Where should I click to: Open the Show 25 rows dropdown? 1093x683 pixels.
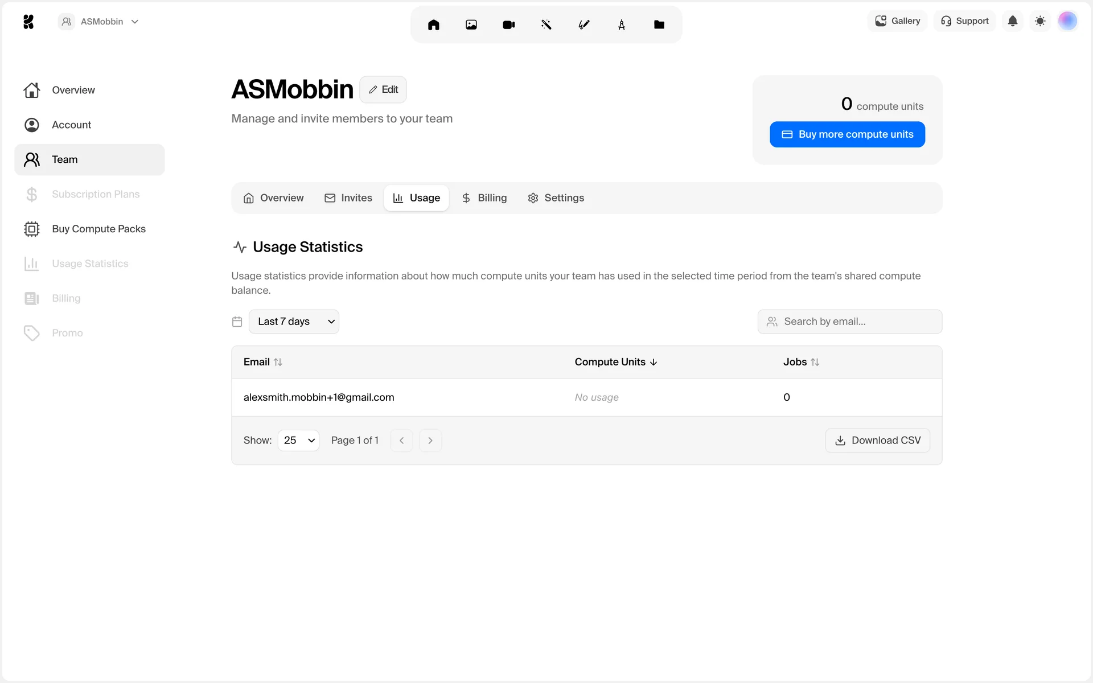tap(298, 441)
